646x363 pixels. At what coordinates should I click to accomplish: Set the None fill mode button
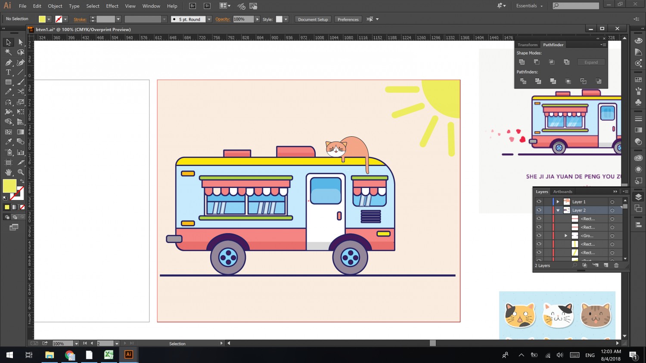22,207
